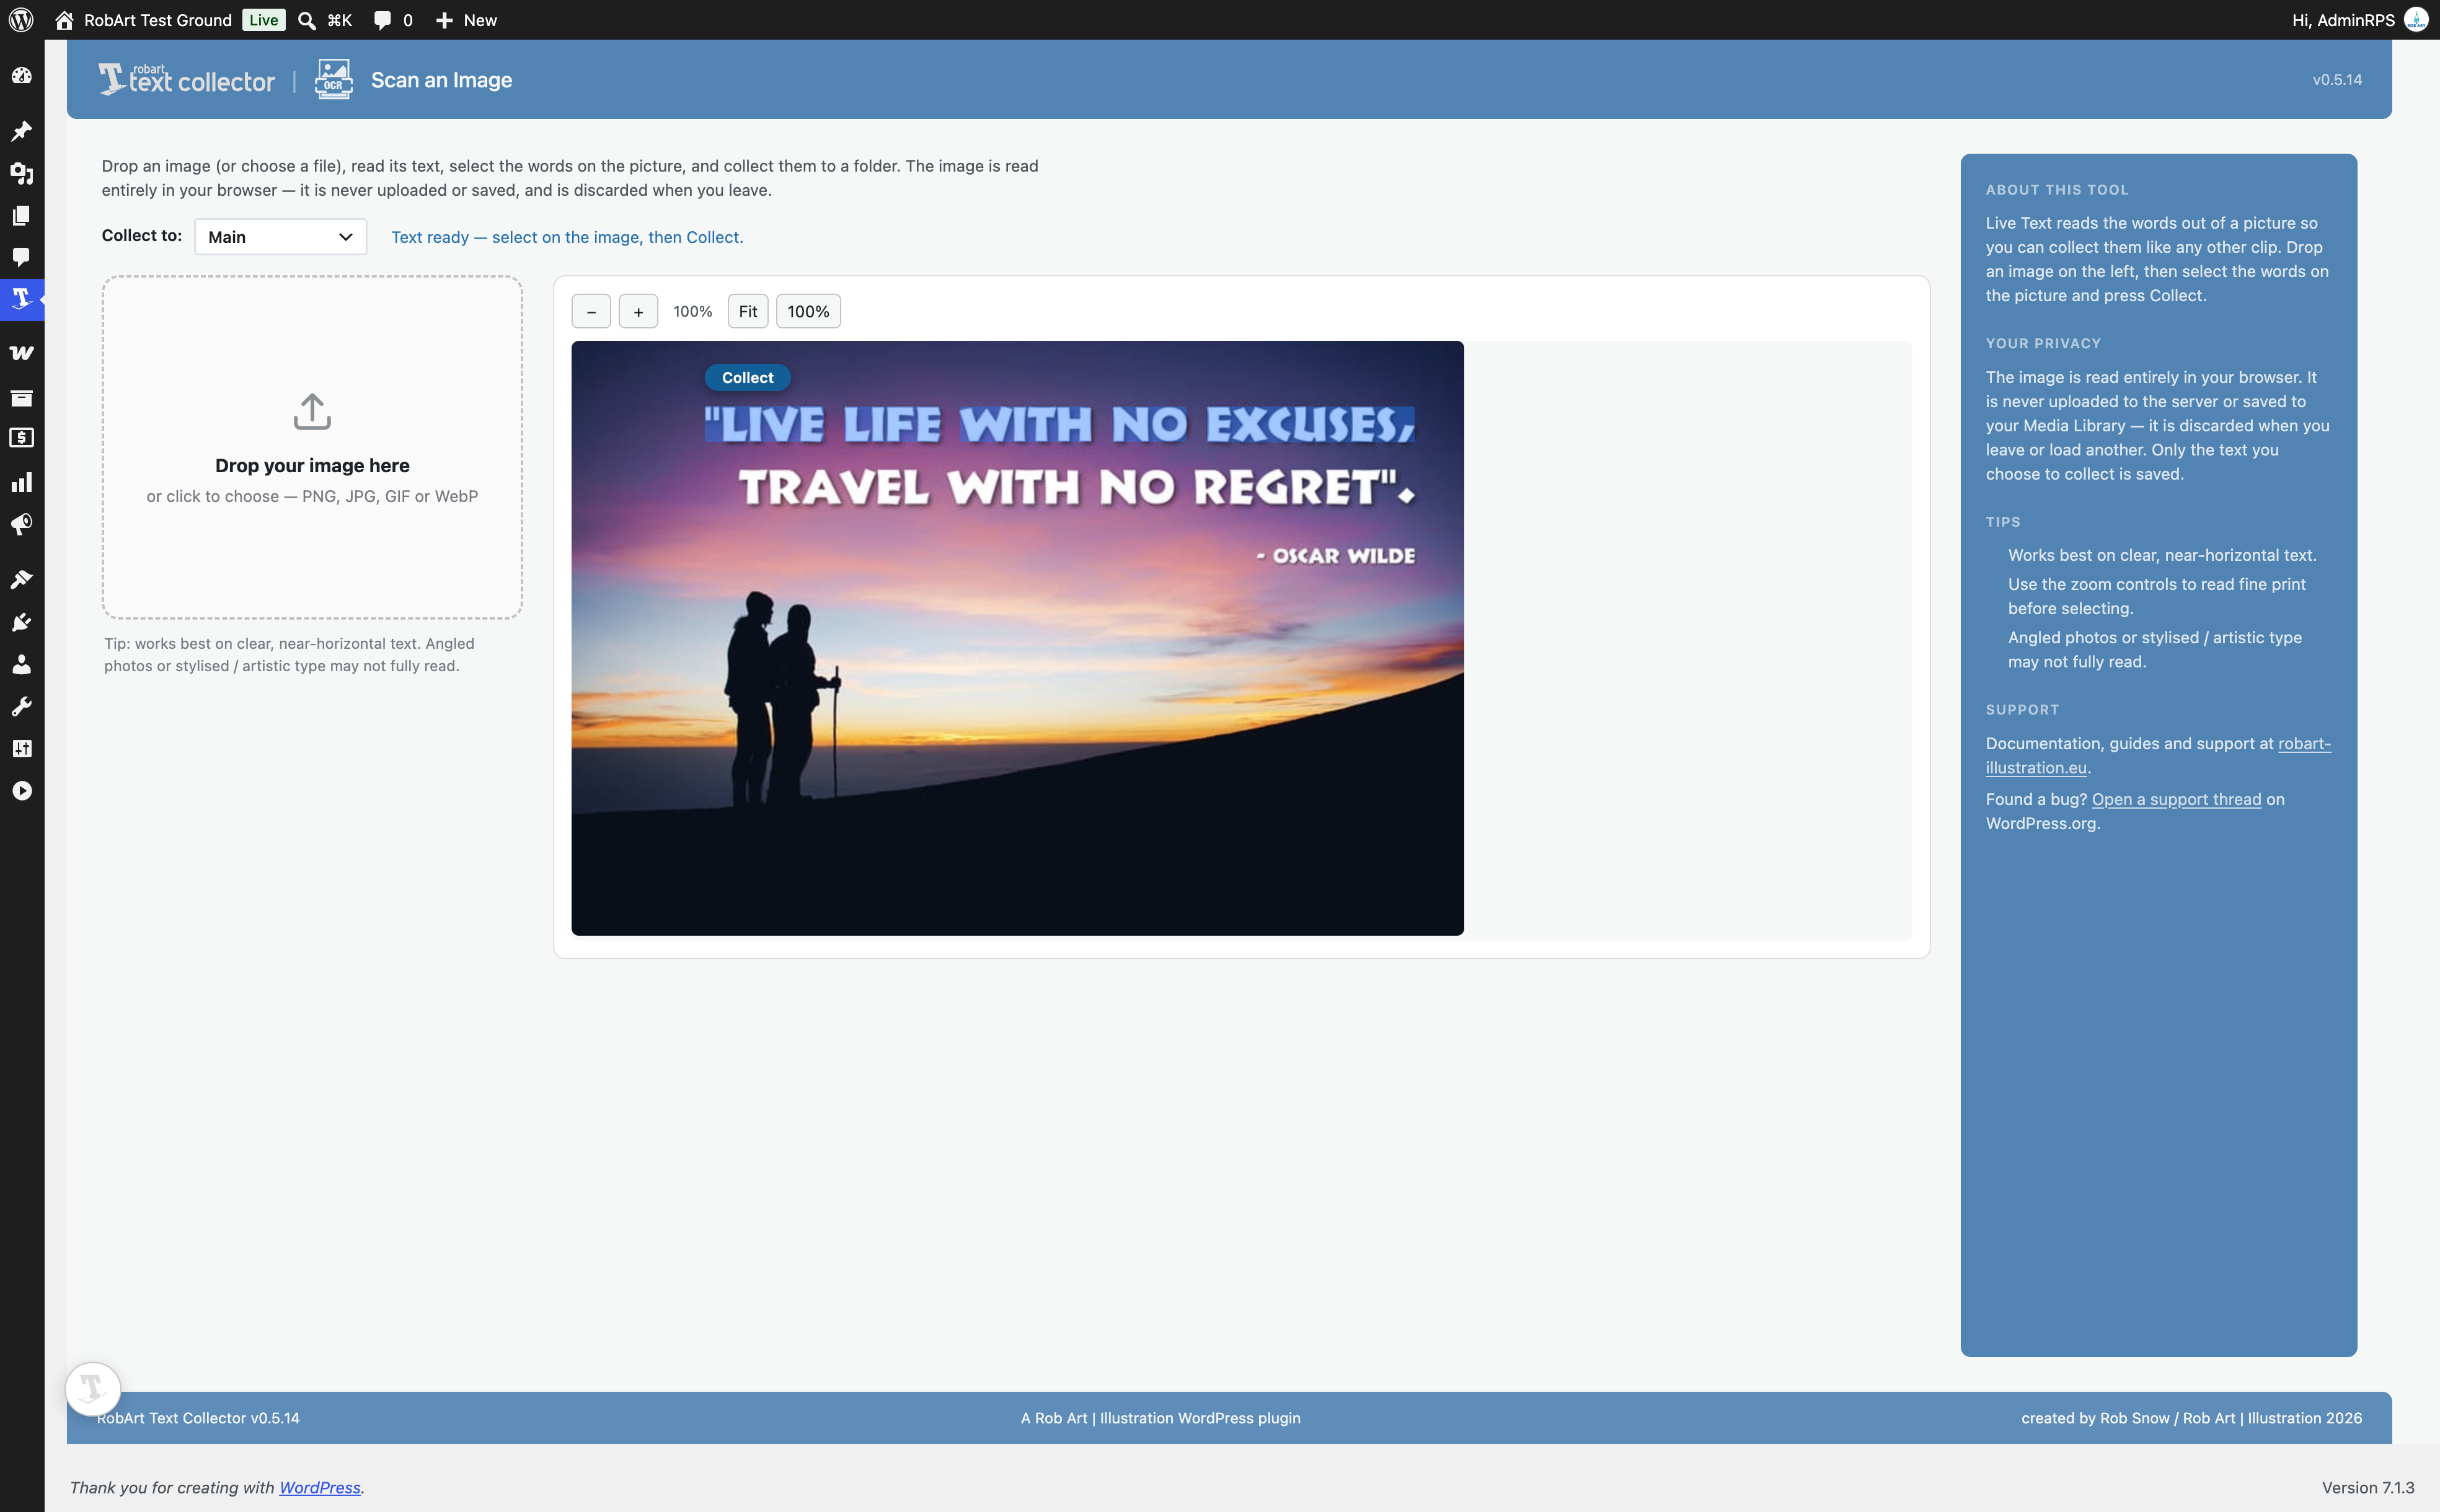The width and height of the screenshot is (2440, 1512).
Task: Open Posts pushpin icon in sidebar
Action: [21, 131]
